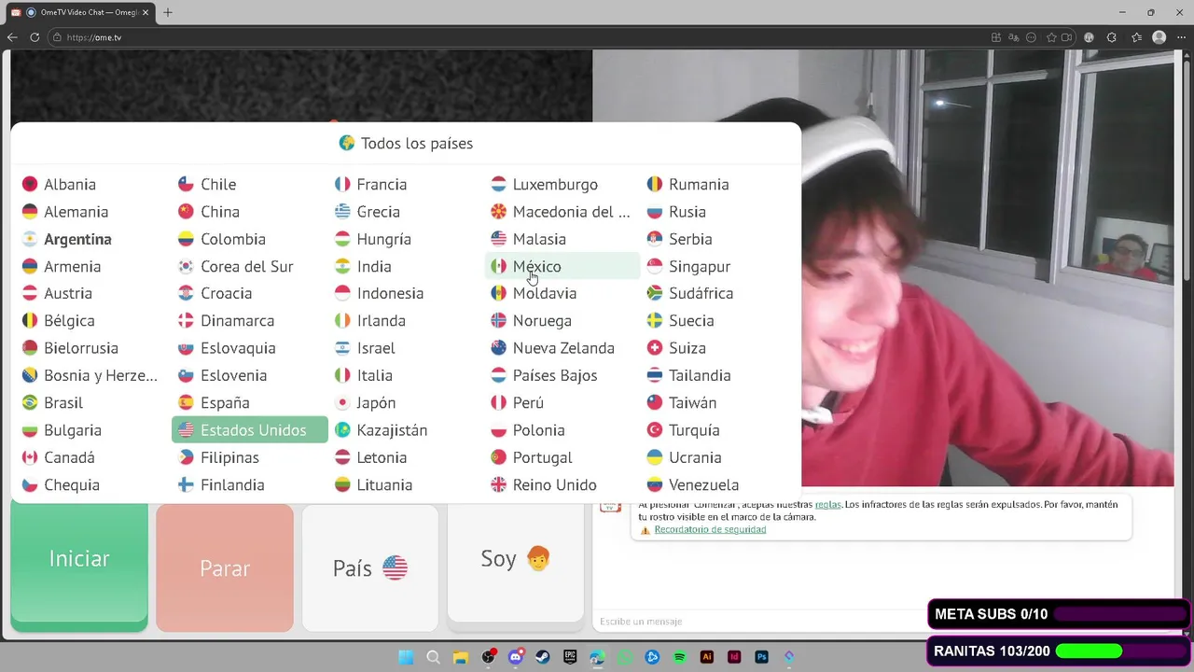Choose Estados Unidos in the country list
The height and width of the screenshot is (672, 1194).
coord(250,430)
